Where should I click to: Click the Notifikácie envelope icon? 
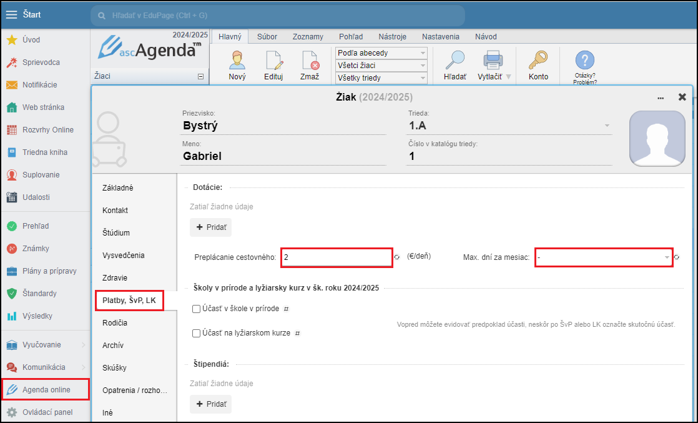[x=12, y=85]
